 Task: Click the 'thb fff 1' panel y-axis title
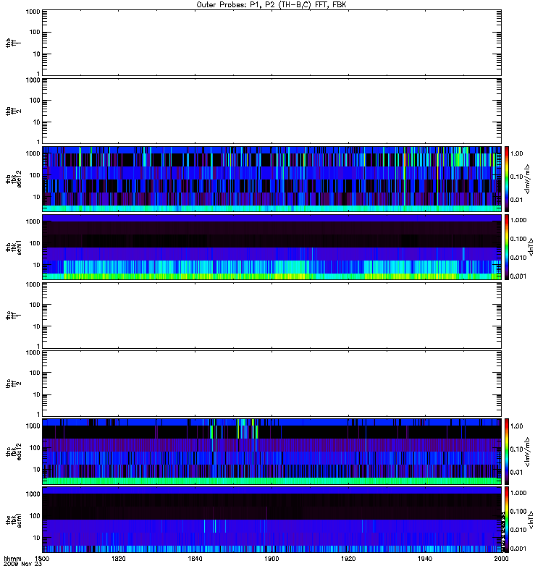13,43
